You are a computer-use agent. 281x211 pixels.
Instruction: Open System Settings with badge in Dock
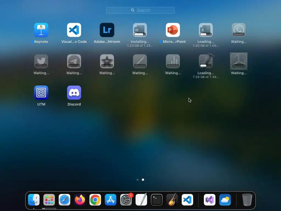point(126,200)
